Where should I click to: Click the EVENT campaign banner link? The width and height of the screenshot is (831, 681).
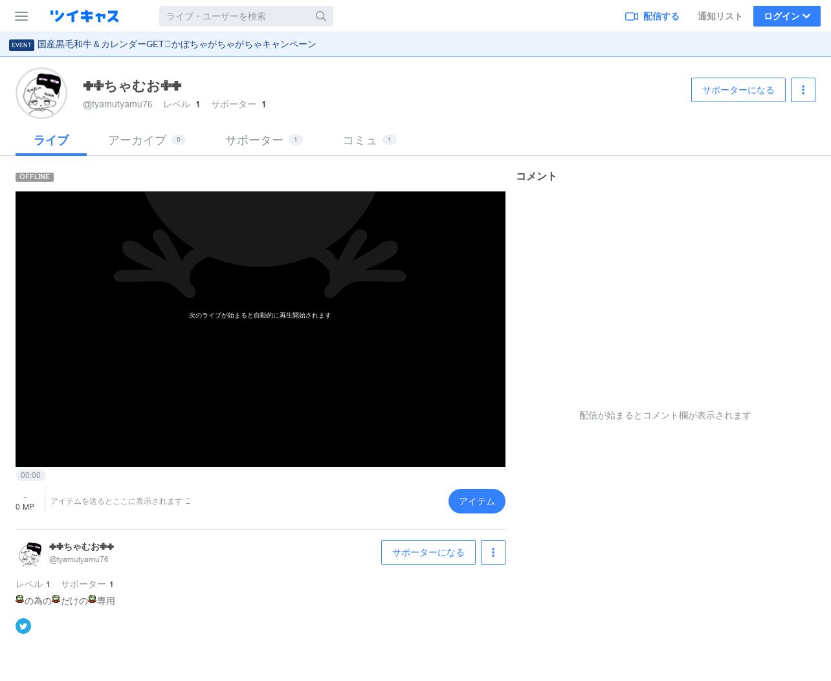[162, 45]
